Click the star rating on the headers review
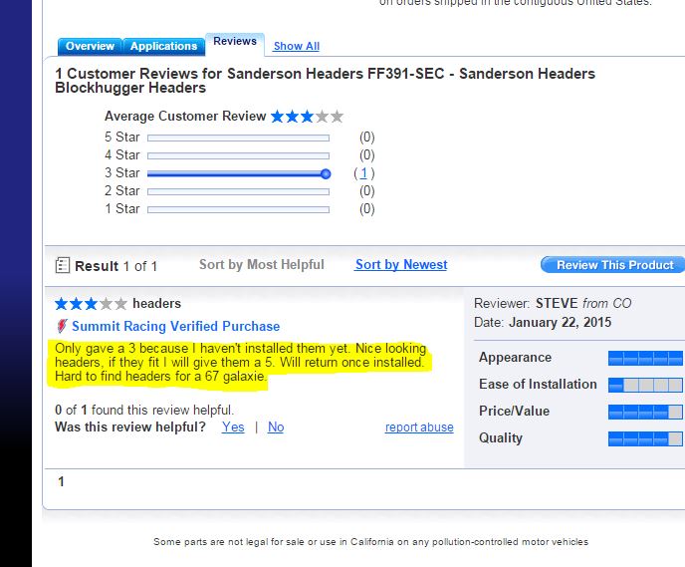This screenshot has height=567, width=685. click(x=91, y=303)
